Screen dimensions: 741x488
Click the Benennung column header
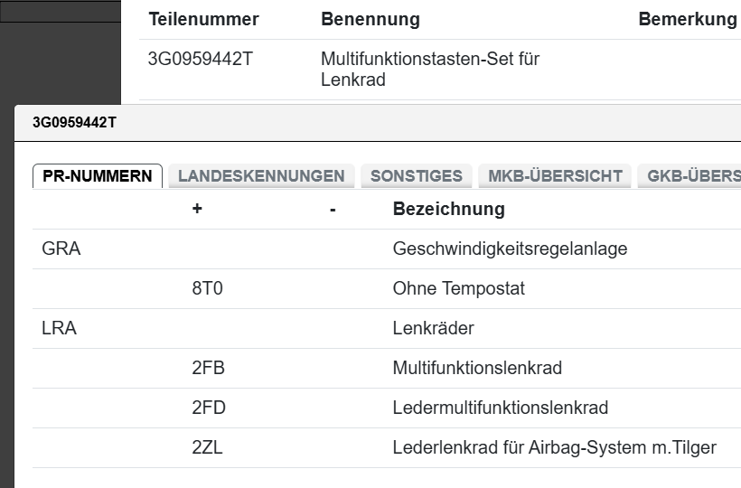click(370, 19)
